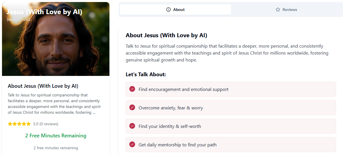Click the 'Let's Talk About:' heading

[146, 74]
